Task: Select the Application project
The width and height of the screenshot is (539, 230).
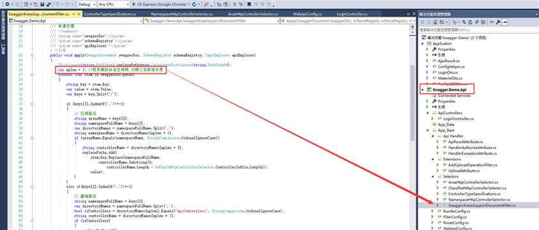Action: [442, 43]
